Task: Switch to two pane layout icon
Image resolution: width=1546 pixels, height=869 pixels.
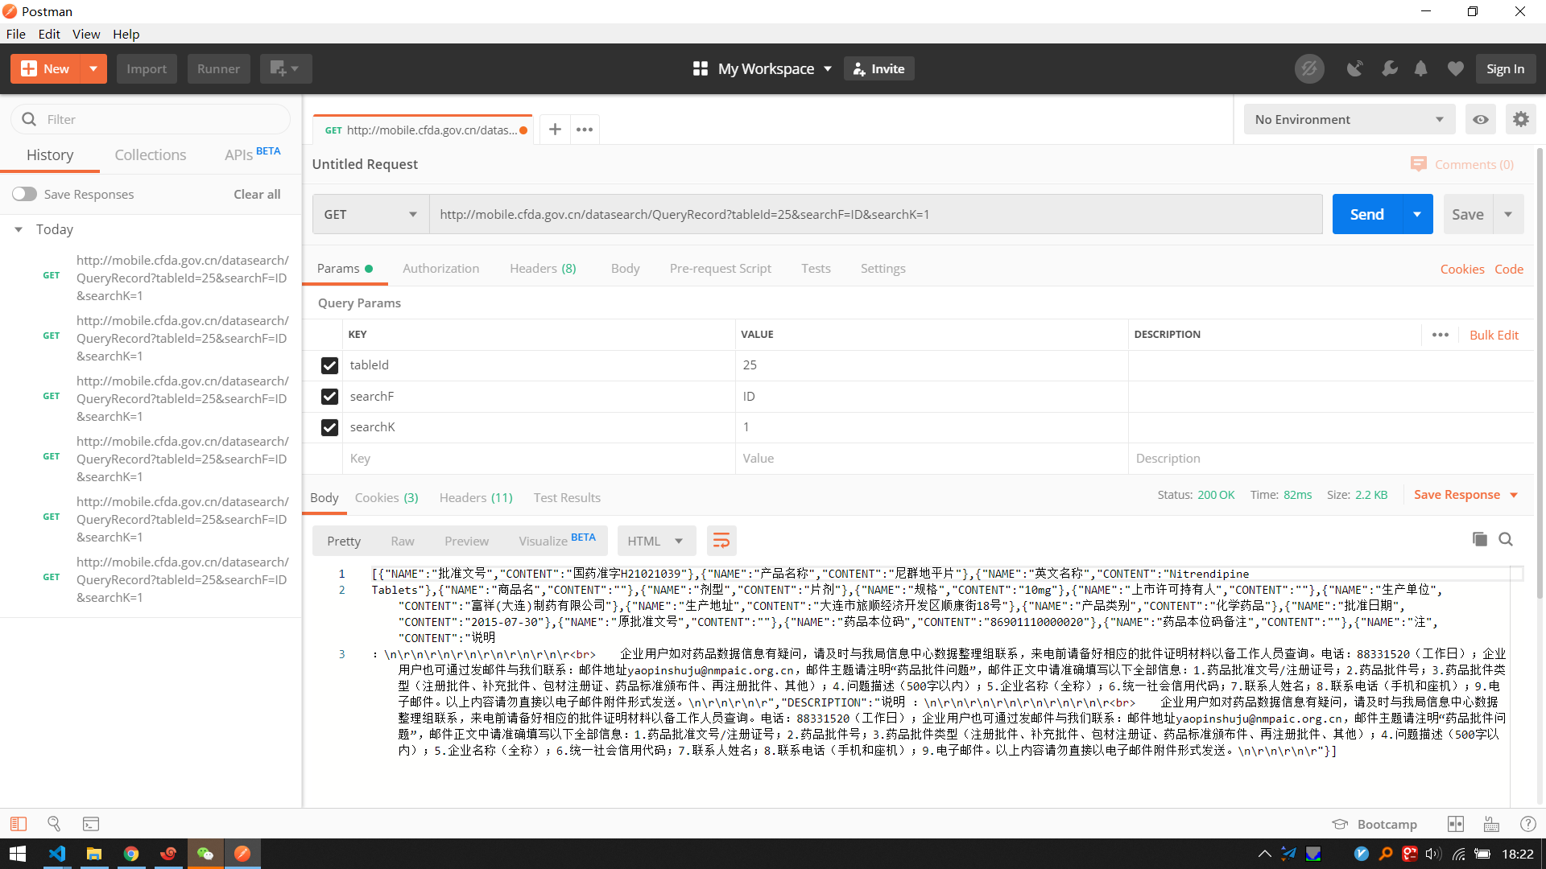Action: (x=1456, y=824)
